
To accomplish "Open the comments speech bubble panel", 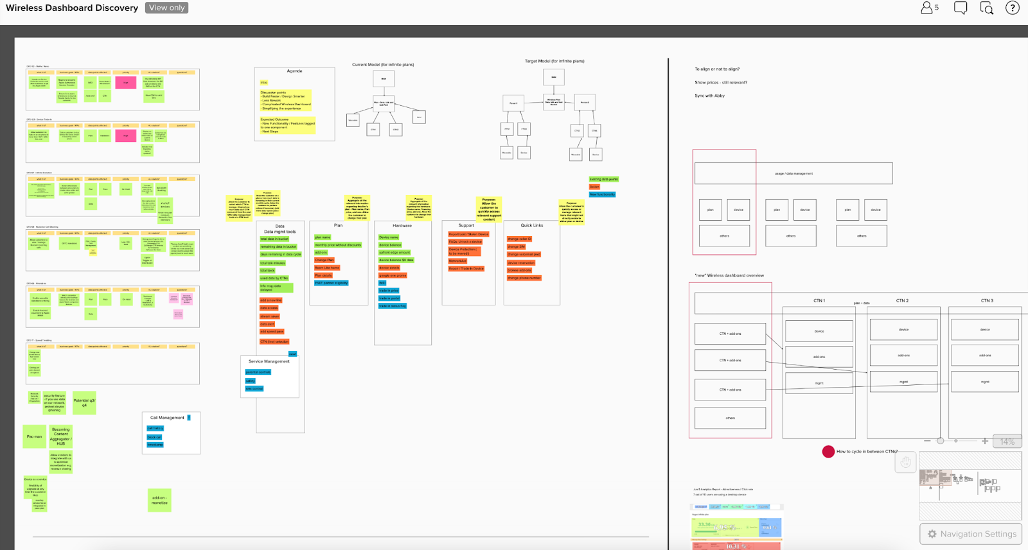I will (961, 8).
